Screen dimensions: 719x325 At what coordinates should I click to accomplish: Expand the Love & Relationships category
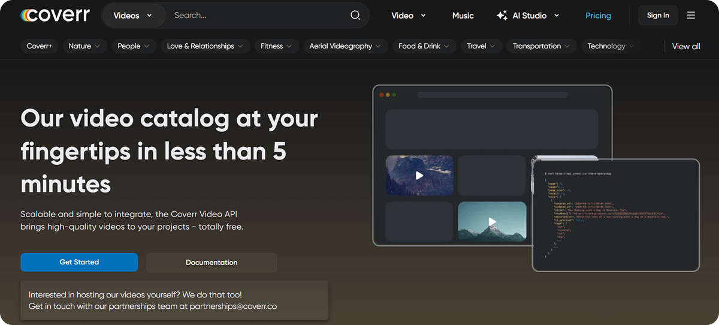pyautogui.click(x=205, y=46)
